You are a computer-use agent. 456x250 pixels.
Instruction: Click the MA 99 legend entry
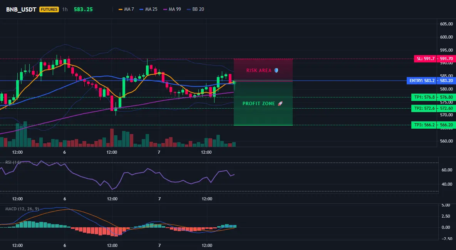(172, 9)
